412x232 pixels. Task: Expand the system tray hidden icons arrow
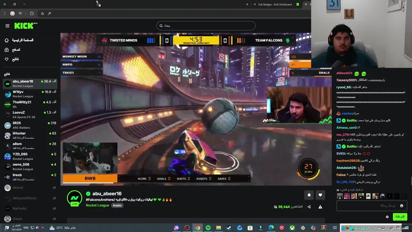click(x=42, y=228)
